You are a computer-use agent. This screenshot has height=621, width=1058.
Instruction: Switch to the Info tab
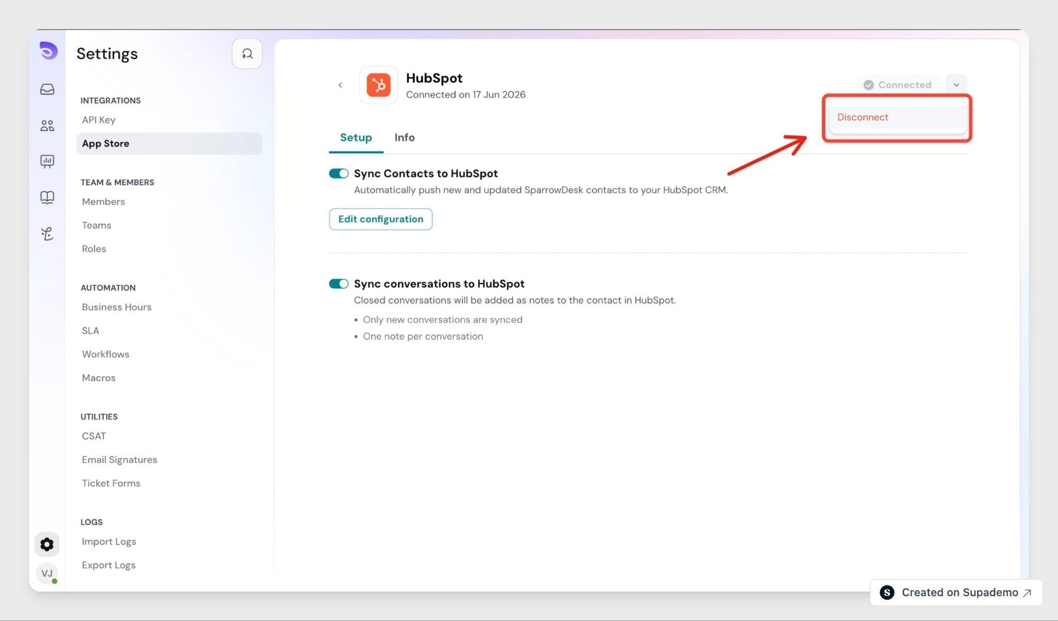404,137
